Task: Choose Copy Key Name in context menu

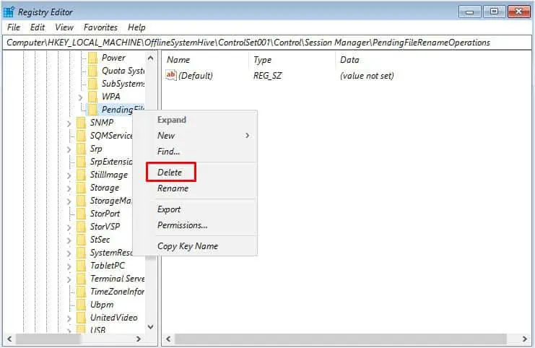Action: click(x=187, y=246)
